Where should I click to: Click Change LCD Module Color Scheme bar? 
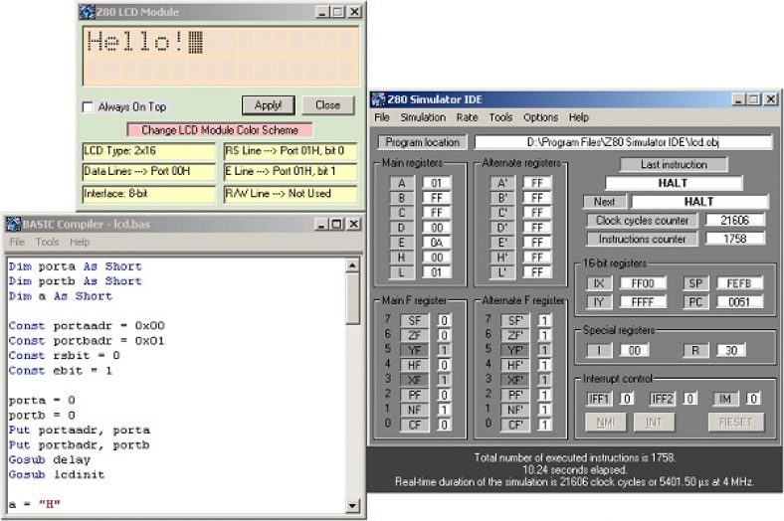[219, 130]
